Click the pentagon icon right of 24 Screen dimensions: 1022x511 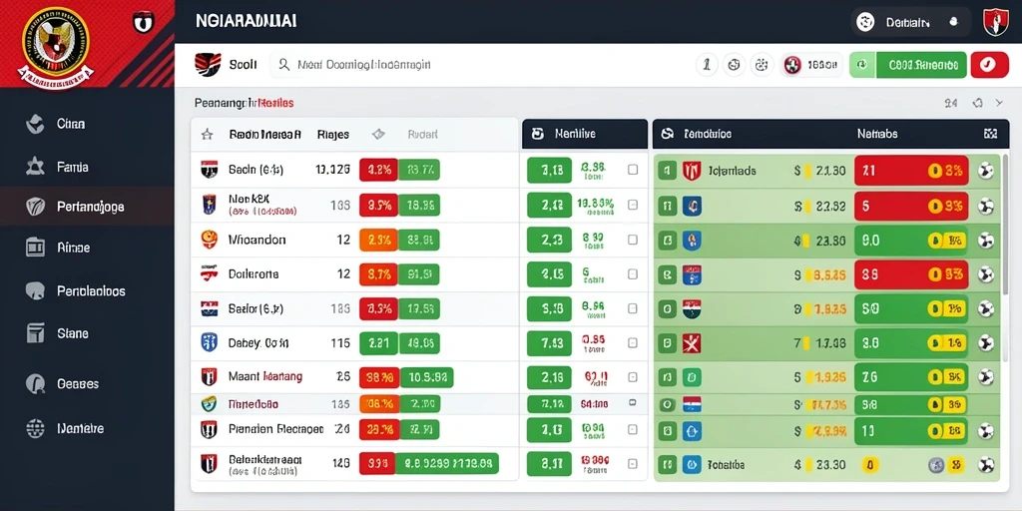(977, 103)
